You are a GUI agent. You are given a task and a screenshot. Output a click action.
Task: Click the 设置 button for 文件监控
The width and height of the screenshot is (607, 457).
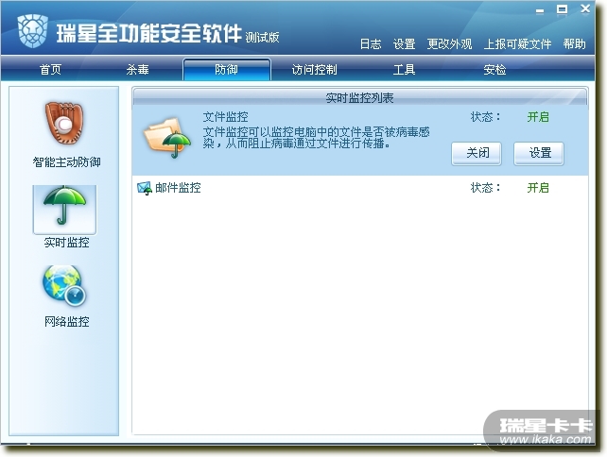click(539, 153)
